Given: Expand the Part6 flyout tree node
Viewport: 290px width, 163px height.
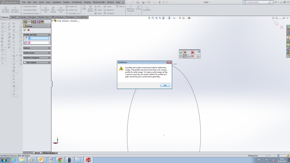Looking at the screenshot, I should tap(53, 21).
